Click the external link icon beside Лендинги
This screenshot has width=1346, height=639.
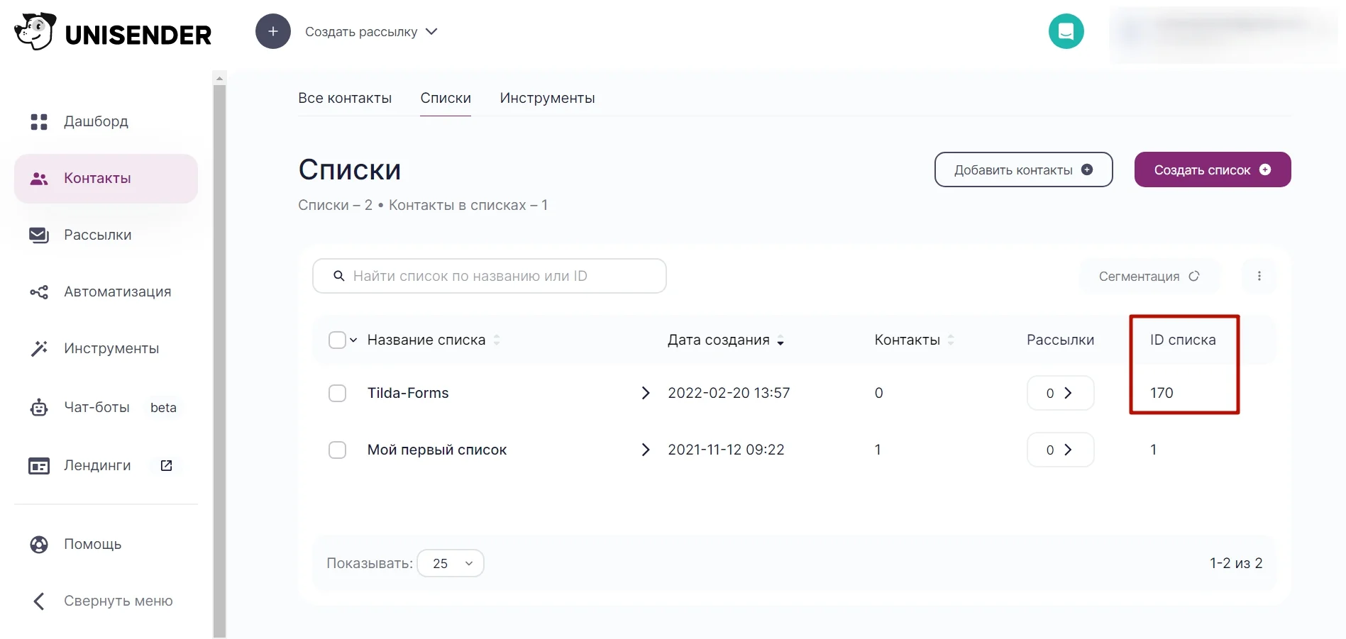pos(167,465)
